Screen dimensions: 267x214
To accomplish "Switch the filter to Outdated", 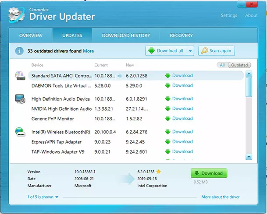I will point(239,65).
